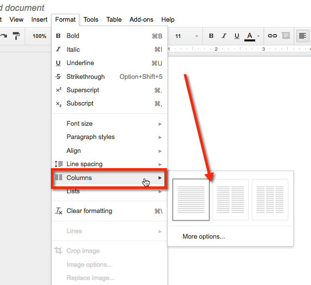Expand the Line spacing submenu
This screenshot has width=311, height=285.
(x=110, y=164)
